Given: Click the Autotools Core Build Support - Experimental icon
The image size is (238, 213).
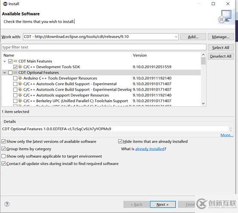Looking at the screenshot, I should coord(20,84).
